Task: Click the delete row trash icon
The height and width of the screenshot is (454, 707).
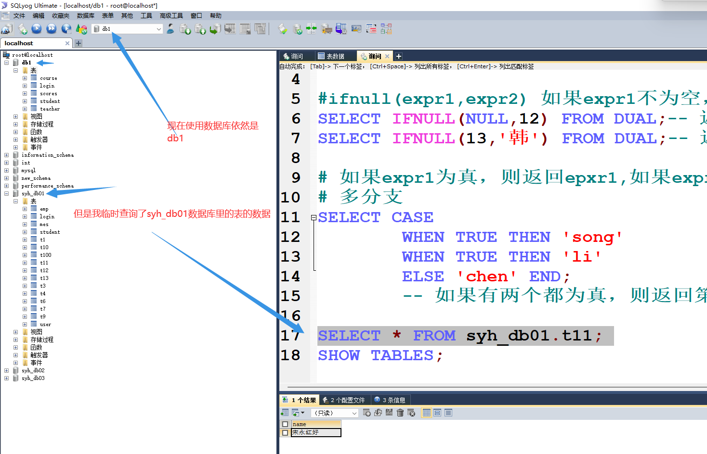Action: pyautogui.click(x=400, y=413)
